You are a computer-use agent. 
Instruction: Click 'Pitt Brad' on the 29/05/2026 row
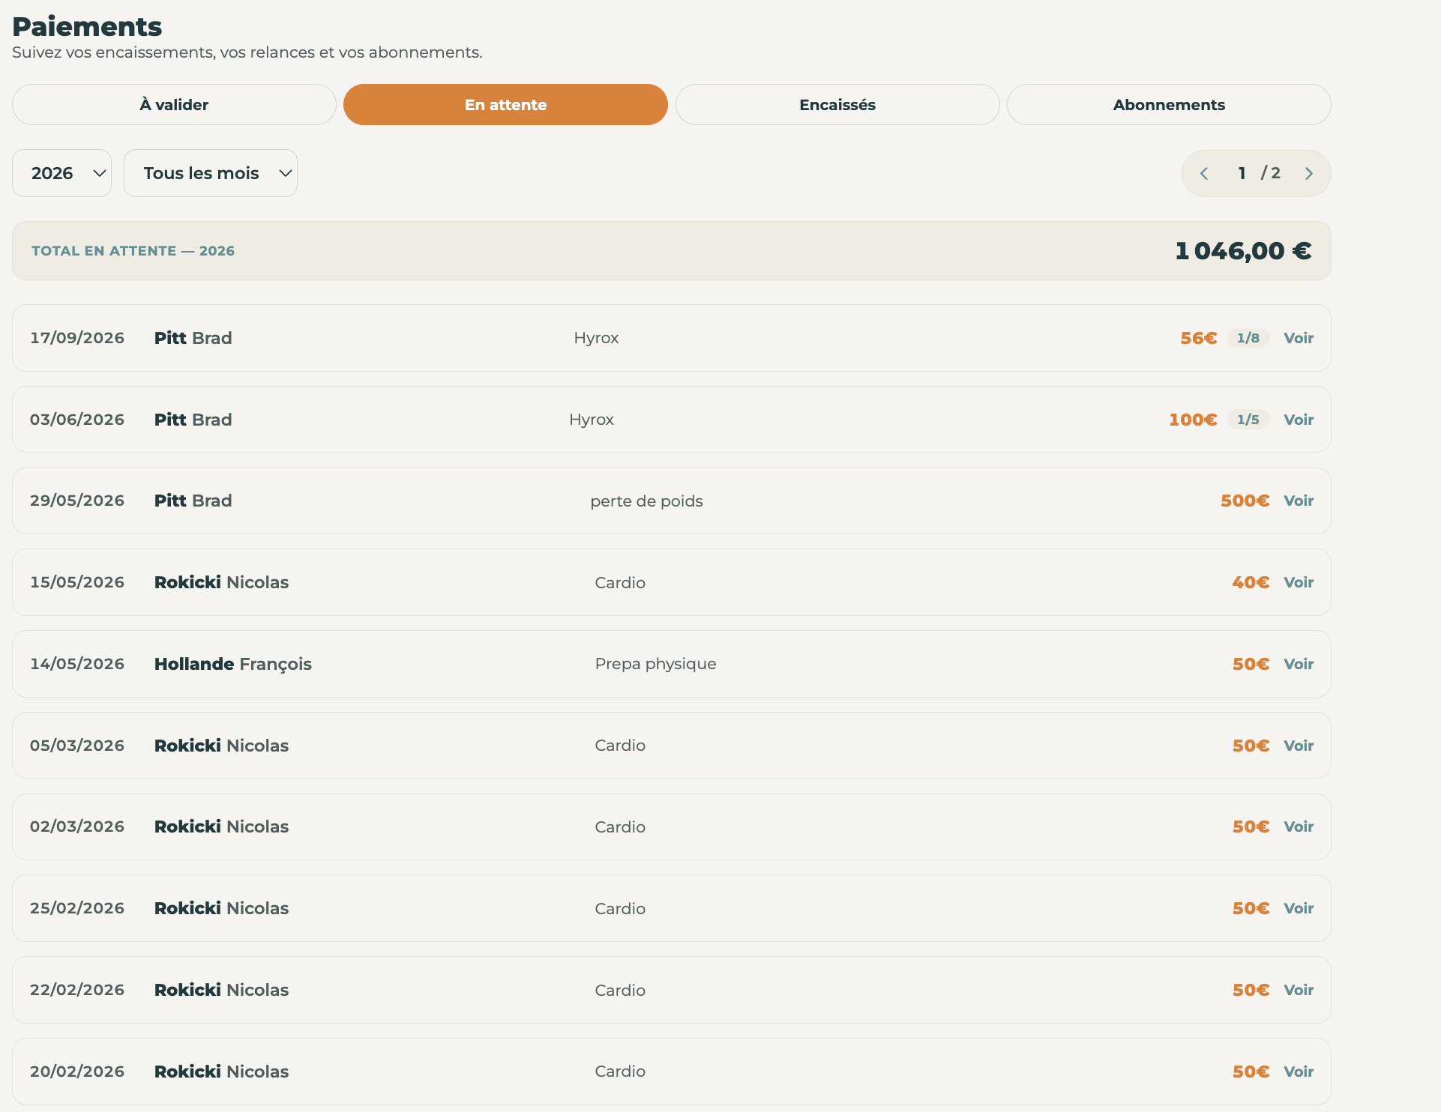click(x=193, y=501)
